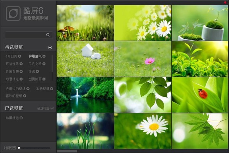
Task: Open 喜欢的壁纸 list
Action: 14,96
